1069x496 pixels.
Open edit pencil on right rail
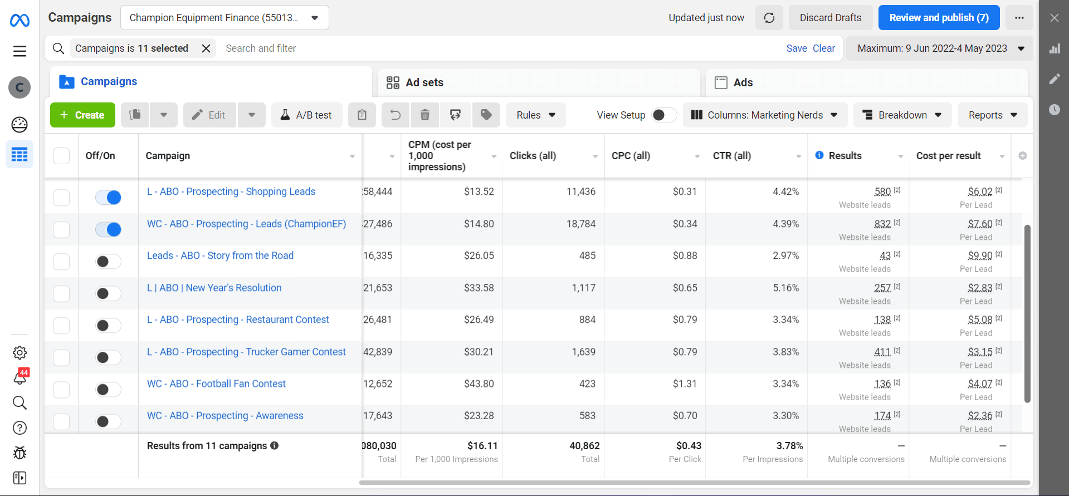1054,79
